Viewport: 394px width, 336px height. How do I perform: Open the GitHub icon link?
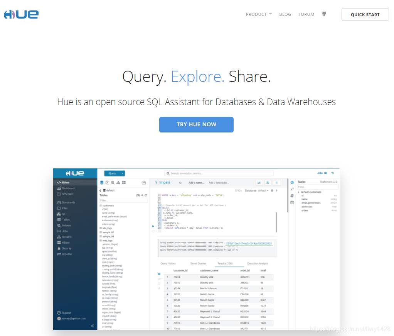click(324, 14)
